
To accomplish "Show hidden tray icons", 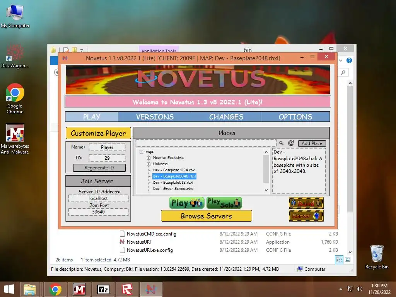I will 341,289.
